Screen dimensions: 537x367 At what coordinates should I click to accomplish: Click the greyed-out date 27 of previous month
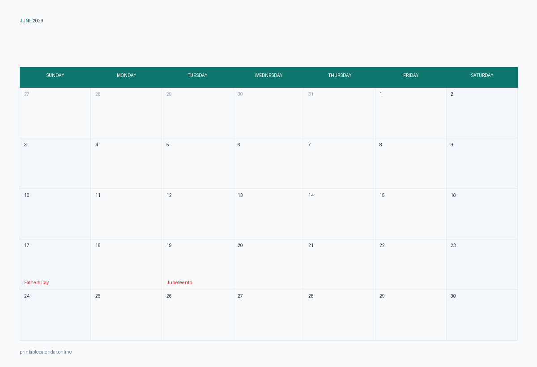coord(27,94)
